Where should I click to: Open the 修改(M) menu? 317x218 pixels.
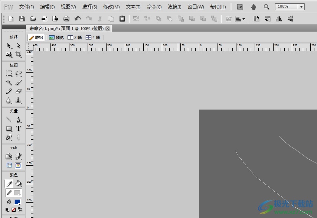111,7
